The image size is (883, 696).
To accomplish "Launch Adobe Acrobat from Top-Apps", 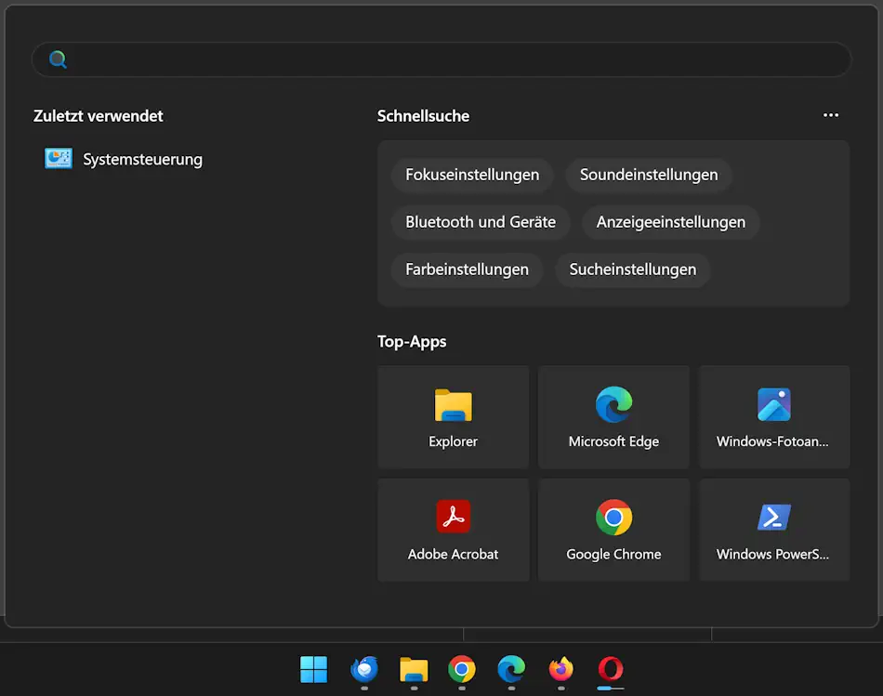I will click(x=453, y=530).
